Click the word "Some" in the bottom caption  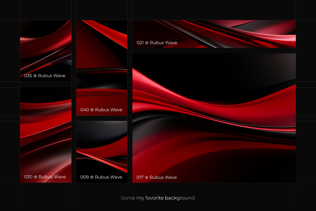[128, 198]
